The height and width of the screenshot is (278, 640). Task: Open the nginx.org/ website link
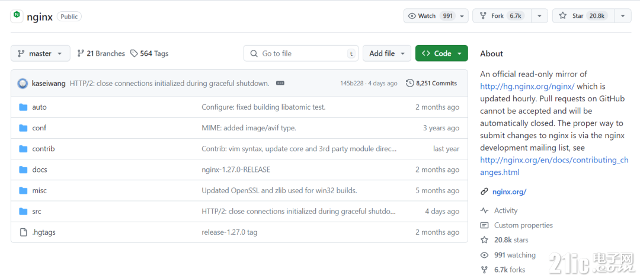[509, 191]
